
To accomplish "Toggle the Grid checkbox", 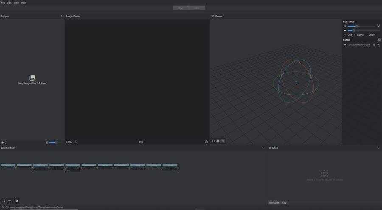I will click(x=345, y=35).
